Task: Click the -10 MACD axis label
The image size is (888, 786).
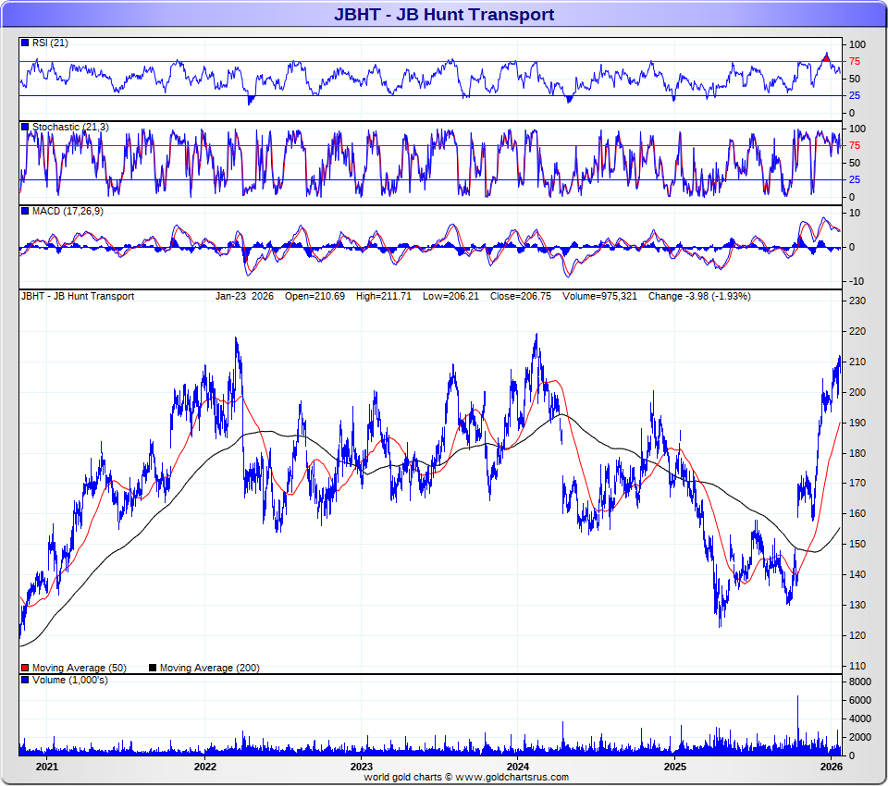Action: pyautogui.click(x=857, y=281)
